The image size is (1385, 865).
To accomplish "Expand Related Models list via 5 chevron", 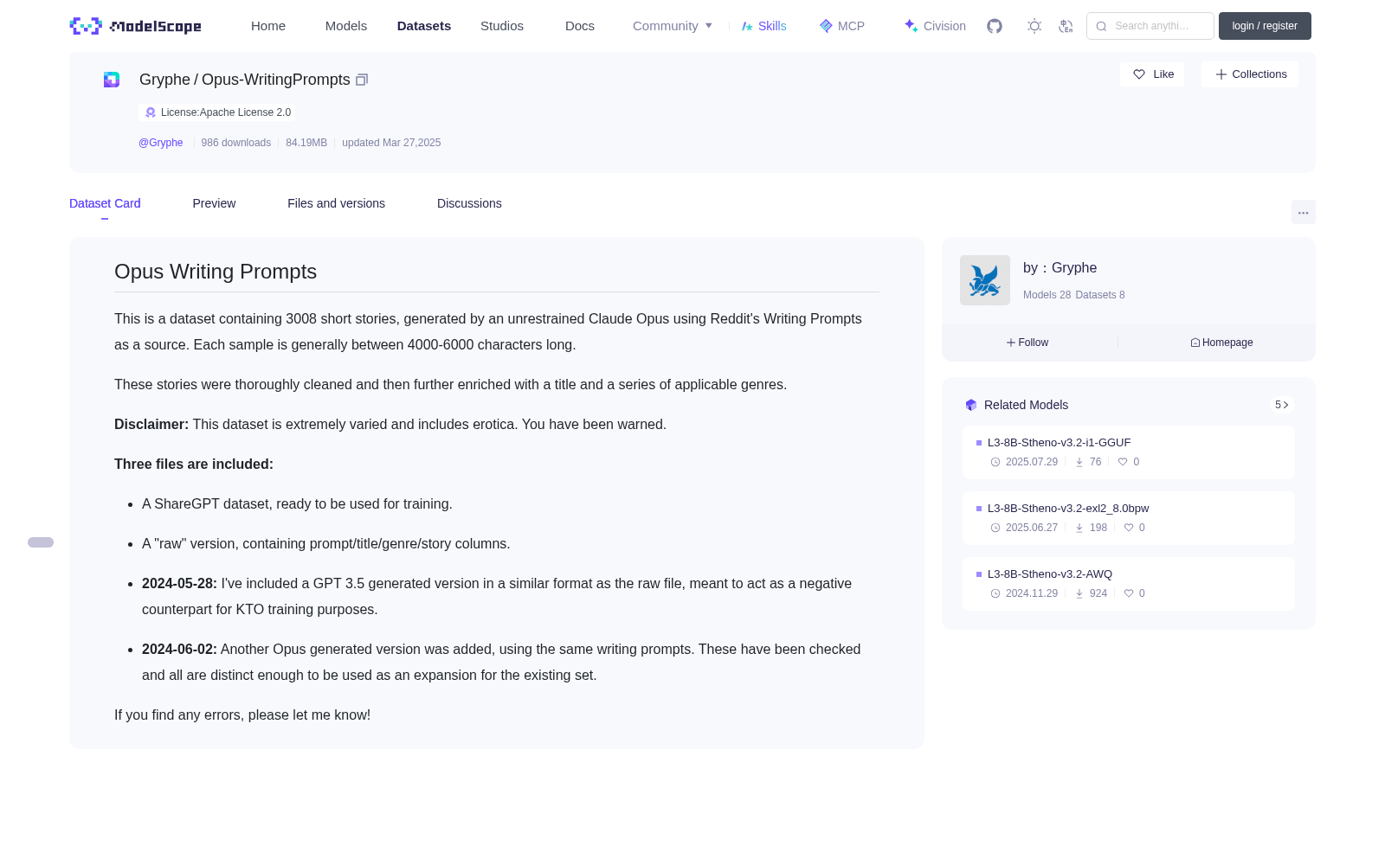I will coord(1282,405).
